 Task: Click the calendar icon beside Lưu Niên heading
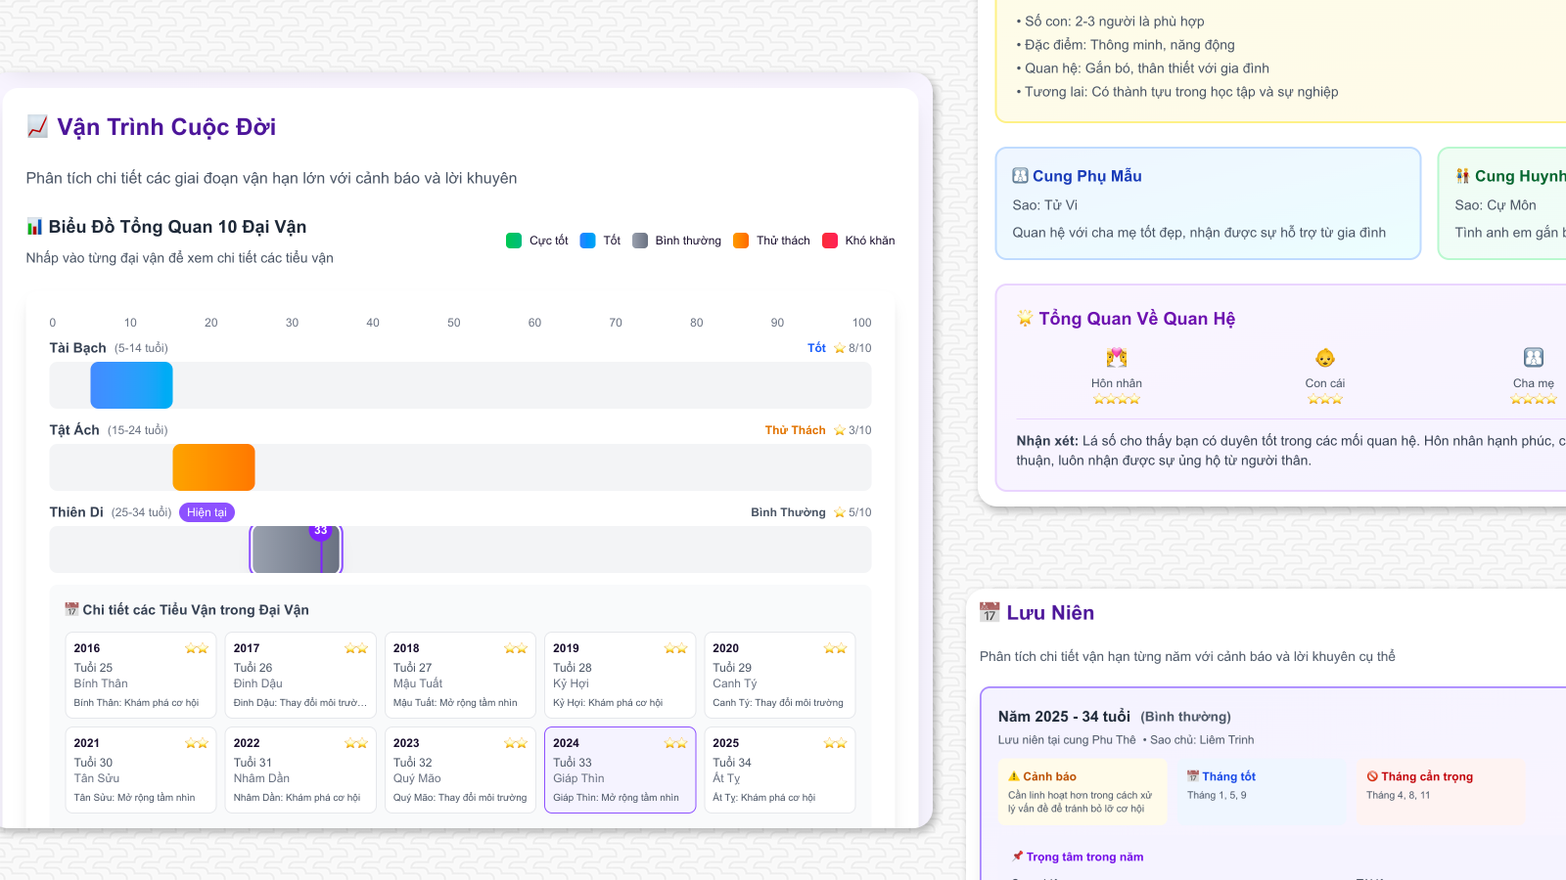click(x=990, y=613)
